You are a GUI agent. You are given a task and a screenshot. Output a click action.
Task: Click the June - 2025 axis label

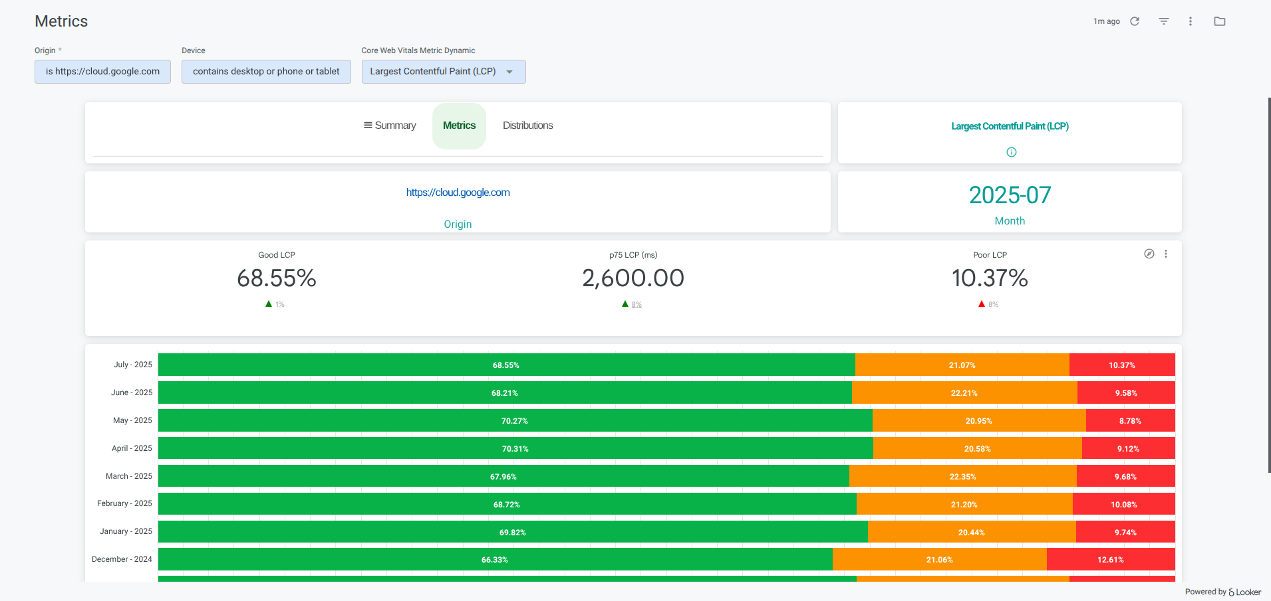pyautogui.click(x=132, y=392)
